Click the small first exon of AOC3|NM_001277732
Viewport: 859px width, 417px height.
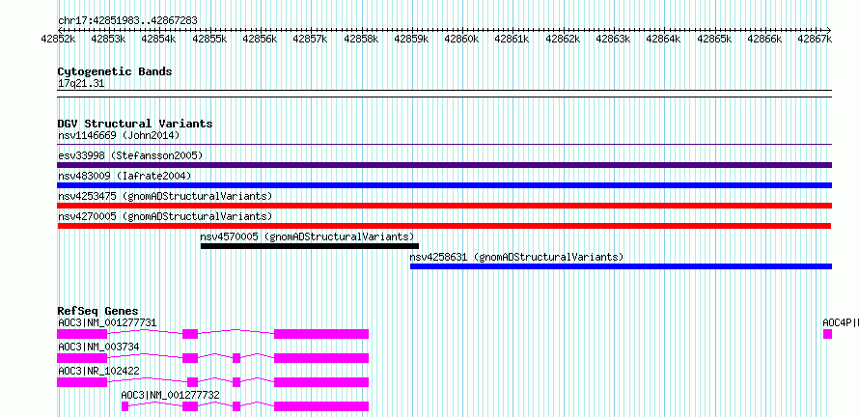click(125, 406)
